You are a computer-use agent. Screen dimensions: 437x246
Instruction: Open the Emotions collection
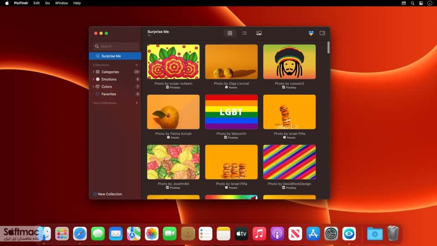tap(109, 79)
